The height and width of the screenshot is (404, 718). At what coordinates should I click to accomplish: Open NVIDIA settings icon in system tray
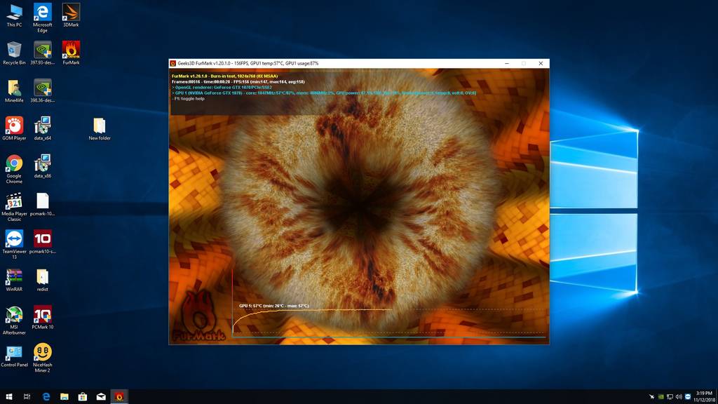[661, 397]
